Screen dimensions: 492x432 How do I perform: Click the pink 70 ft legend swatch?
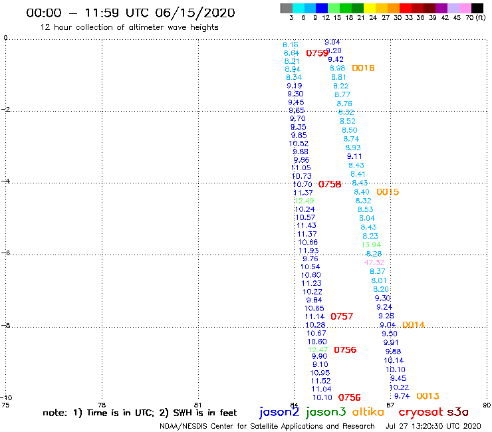[x=465, y=8]
